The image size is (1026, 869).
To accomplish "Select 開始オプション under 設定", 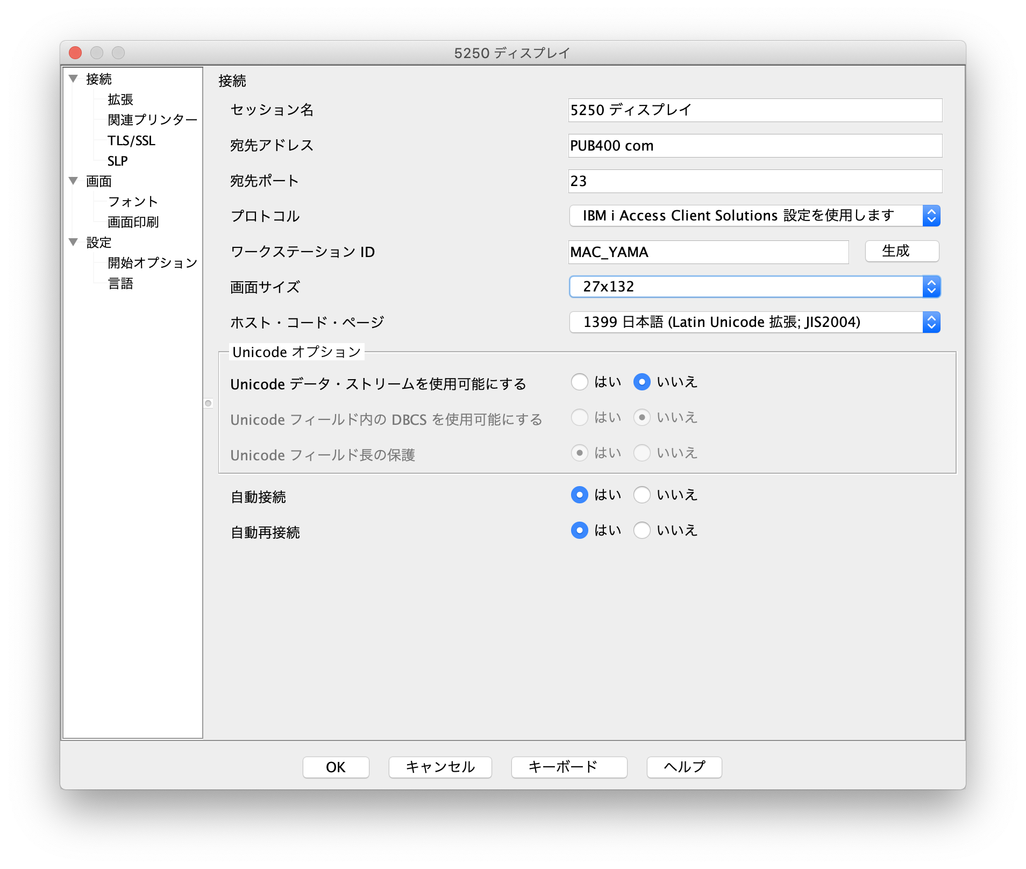I will [x=152, y=263].
